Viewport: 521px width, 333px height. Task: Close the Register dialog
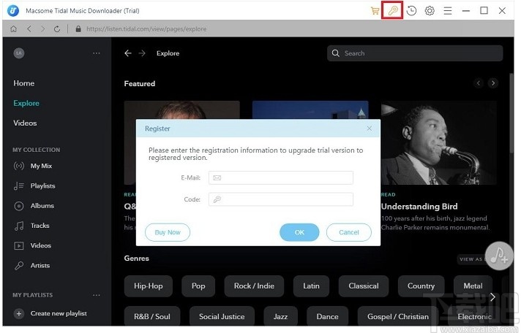coord(369,129)
